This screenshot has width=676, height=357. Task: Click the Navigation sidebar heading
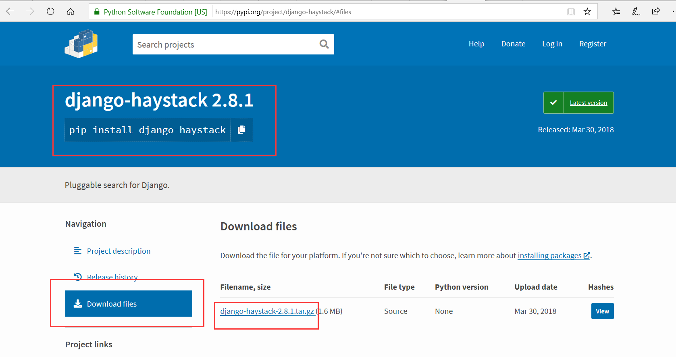point(86,224)
